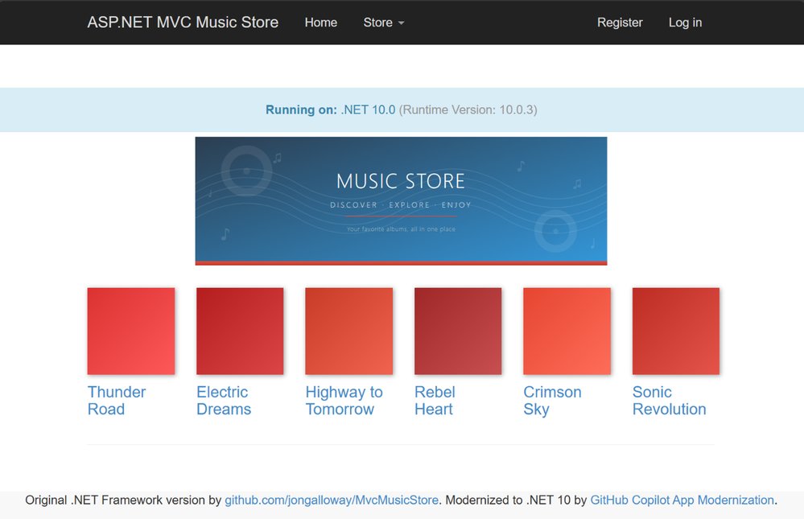Open the Sonic Revolution album cover

676,331
